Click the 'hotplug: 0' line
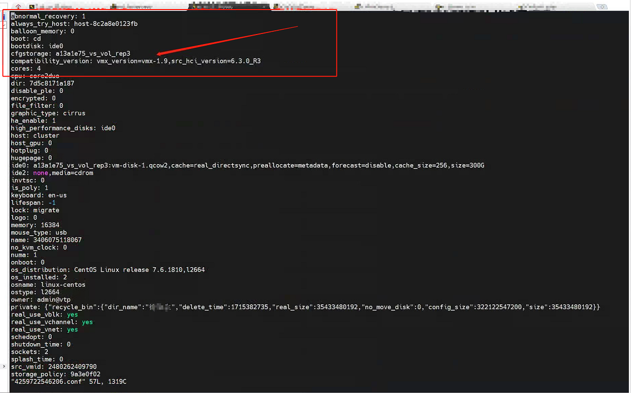 pyautogui.click(x=29, y=150)
